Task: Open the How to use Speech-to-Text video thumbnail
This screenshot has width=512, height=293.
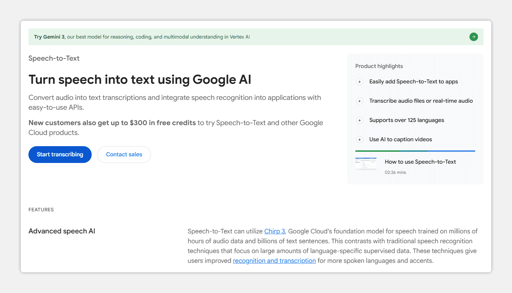Action: tap(366, 164)
